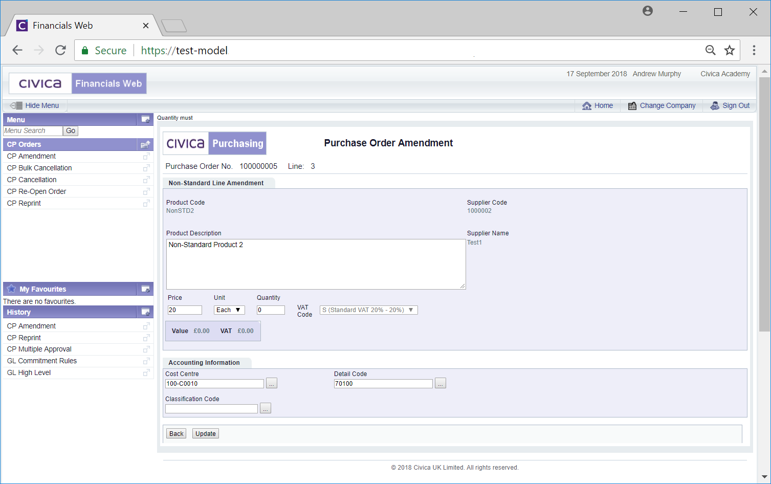Click the Menu Search input field
This screenshot has width=771, height=484.
33,131
